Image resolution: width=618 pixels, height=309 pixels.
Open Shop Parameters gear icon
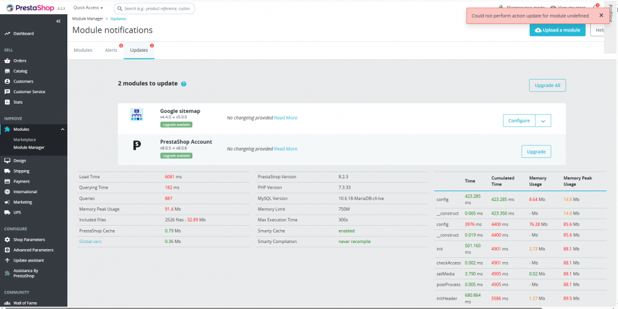click(7, 239)
